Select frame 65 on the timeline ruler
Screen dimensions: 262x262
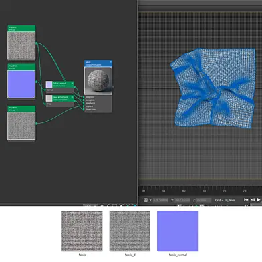[204, 191]
